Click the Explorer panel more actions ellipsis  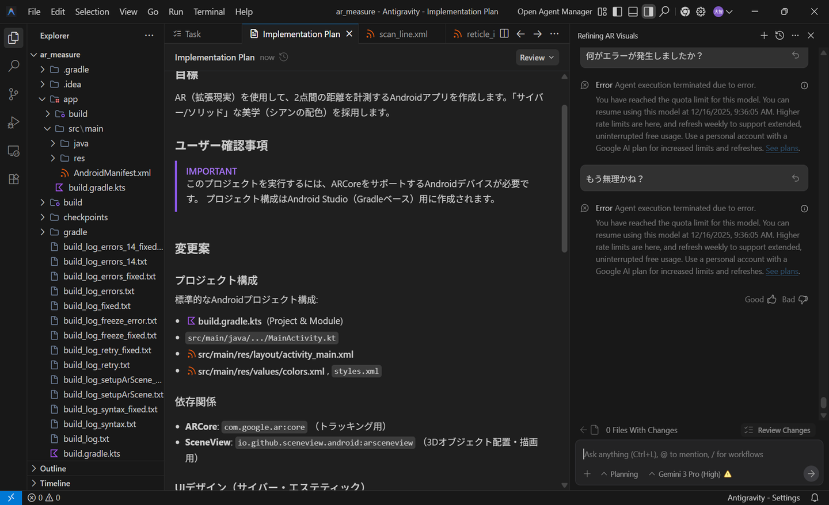149,36
